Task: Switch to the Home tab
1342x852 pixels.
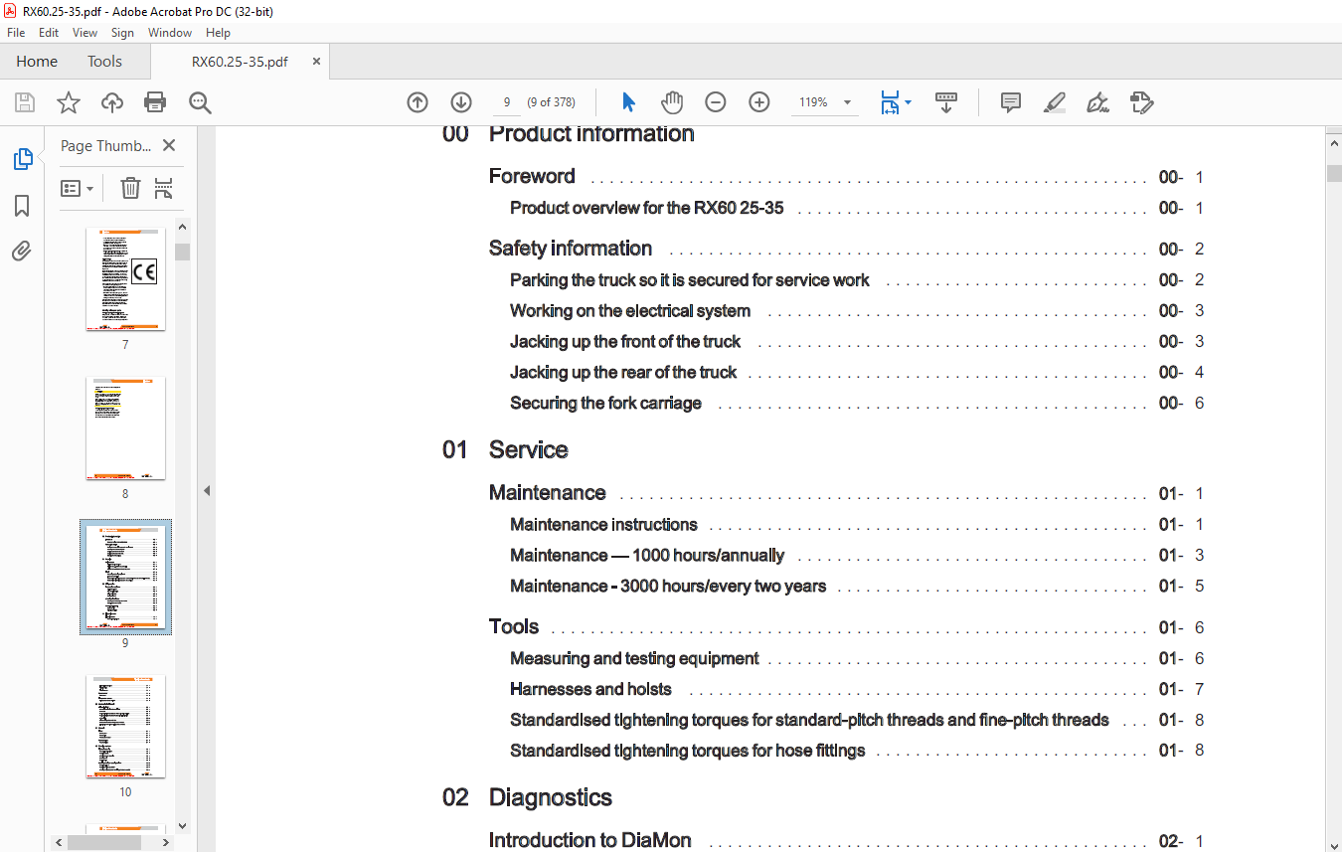Action: [37, 61]
